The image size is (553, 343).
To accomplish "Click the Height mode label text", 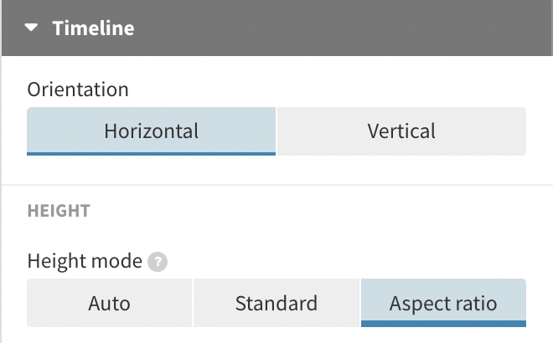I will pyautogui.click(x=85, y=261).
